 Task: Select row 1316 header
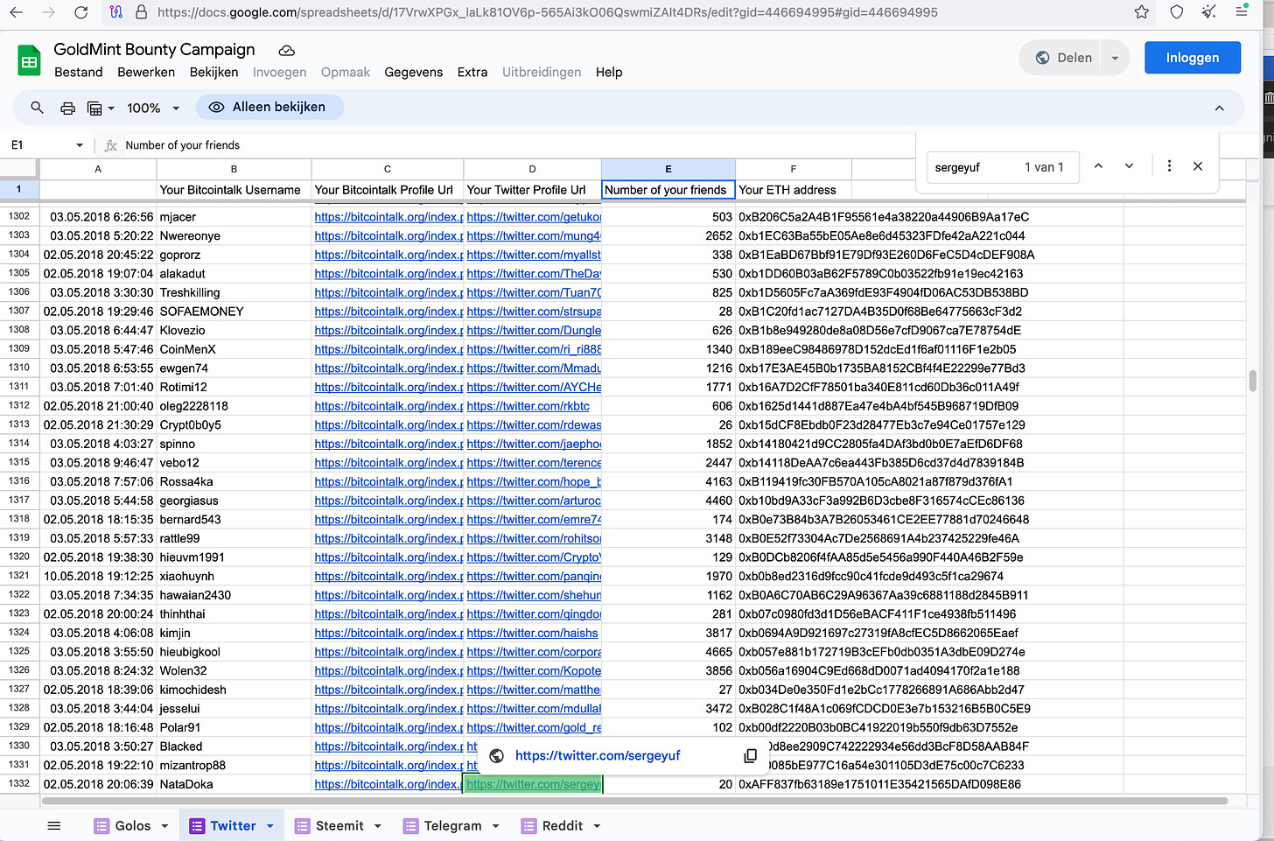tap(19, 481)
